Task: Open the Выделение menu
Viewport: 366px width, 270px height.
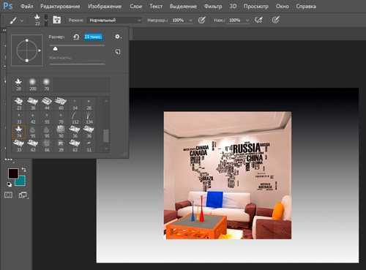Action: tap(183, 7)
